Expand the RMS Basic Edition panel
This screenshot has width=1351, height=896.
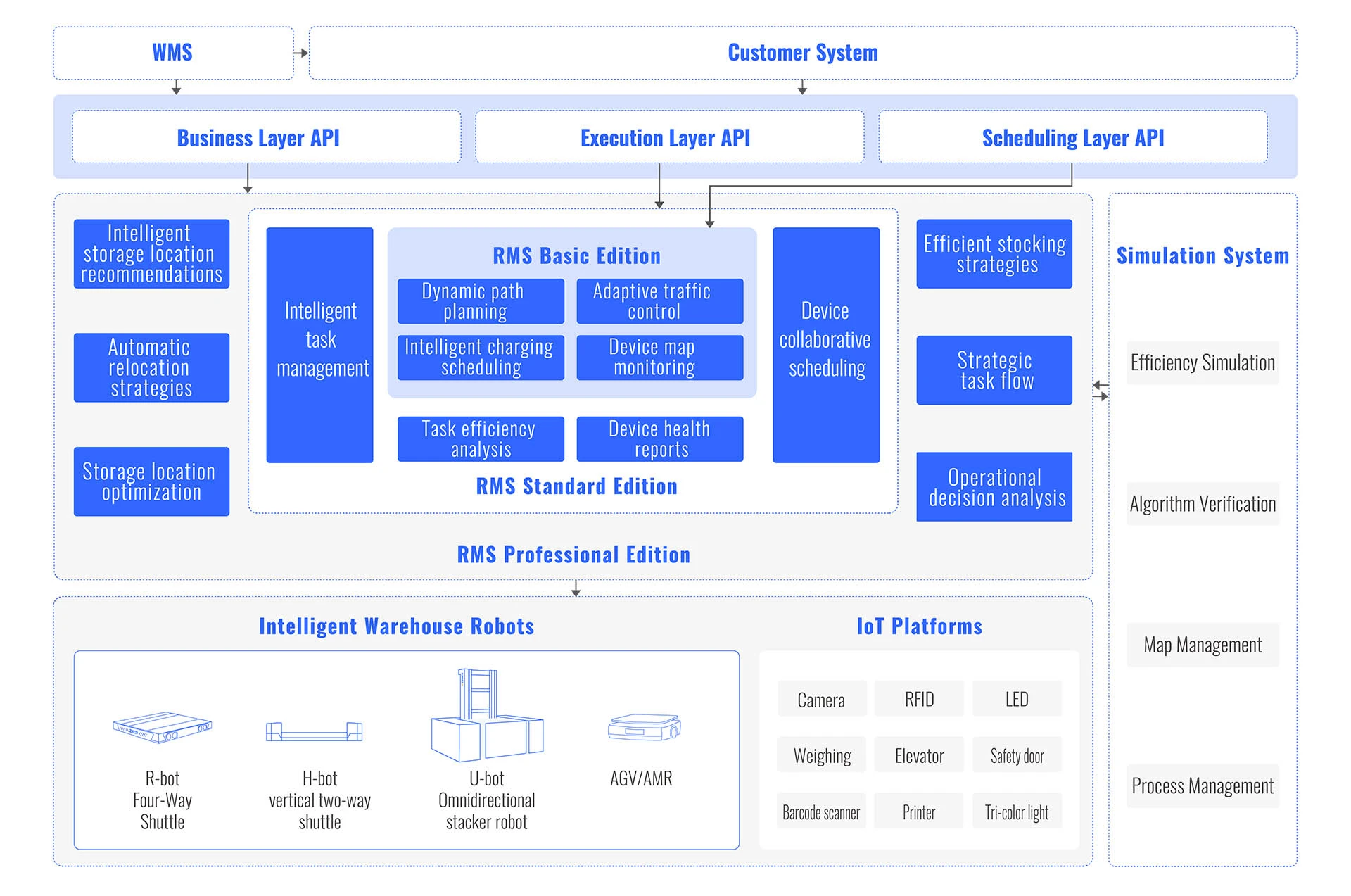point(576,255)
